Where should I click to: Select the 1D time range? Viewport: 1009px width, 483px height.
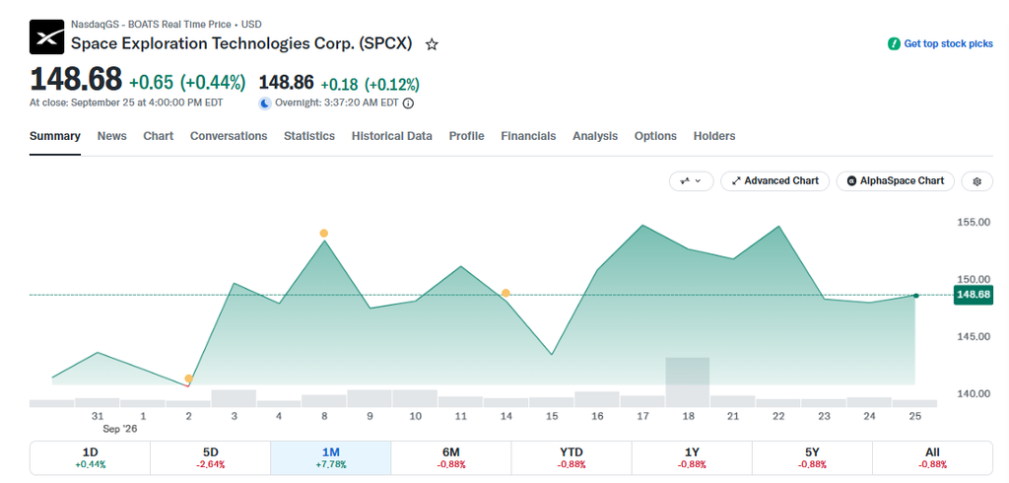click(x=90, y=458)
